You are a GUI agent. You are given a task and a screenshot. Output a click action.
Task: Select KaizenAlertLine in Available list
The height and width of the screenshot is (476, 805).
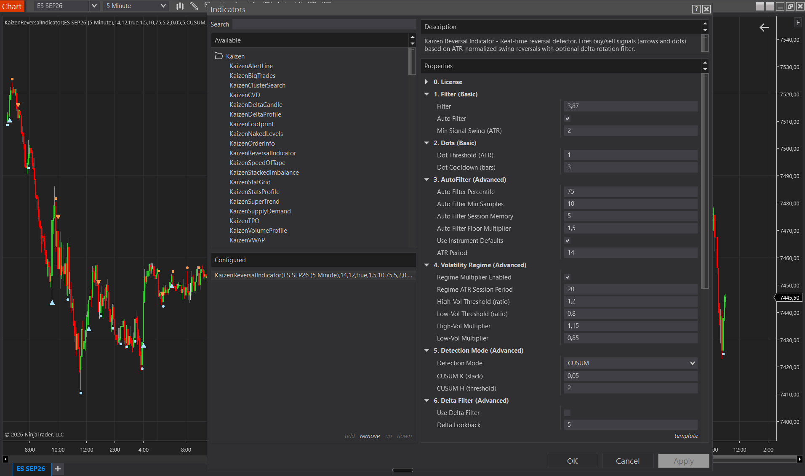pos(251,66)
